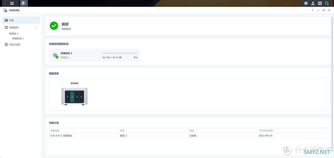Select the S.M.A.R.T. 快速测试 task row
The height and width of the screenshot is (158, 334).
pyautogui.click(x=188, y=136)
